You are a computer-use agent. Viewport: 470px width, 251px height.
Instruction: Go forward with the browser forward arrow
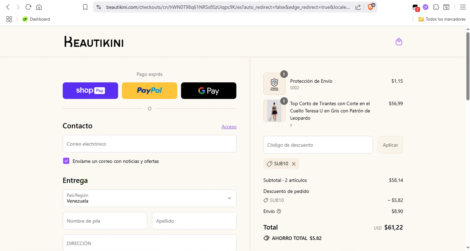tap(18, 7)
